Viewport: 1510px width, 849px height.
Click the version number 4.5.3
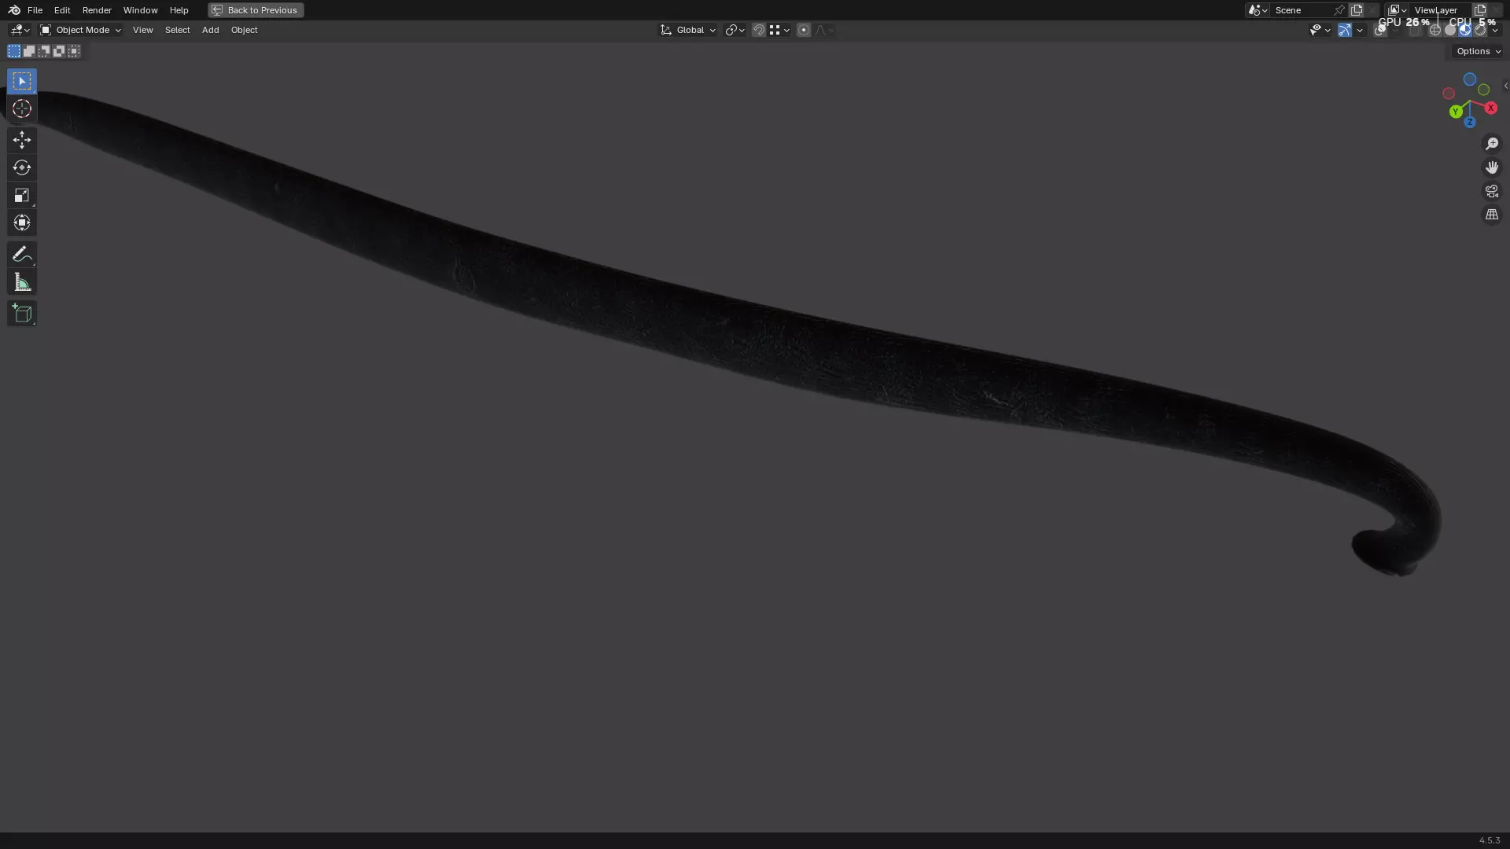(1489, 840)
